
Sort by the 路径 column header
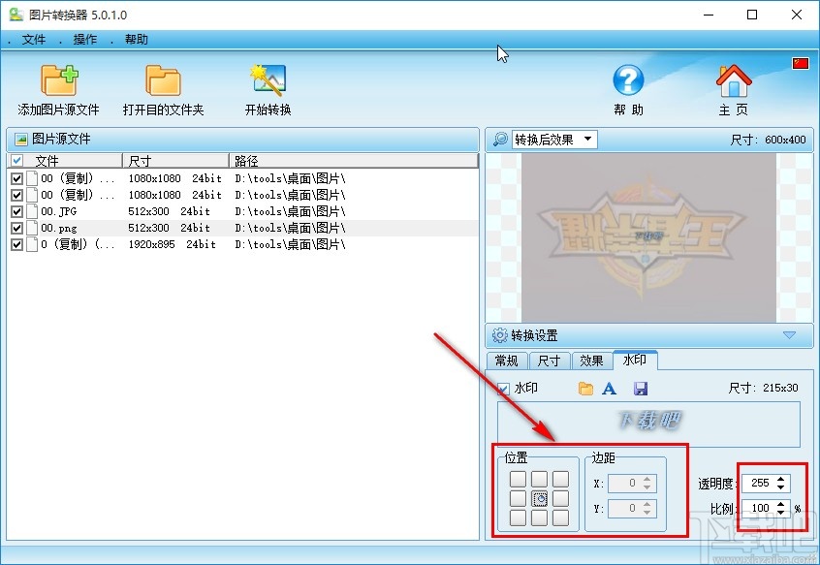pos(354,161)
